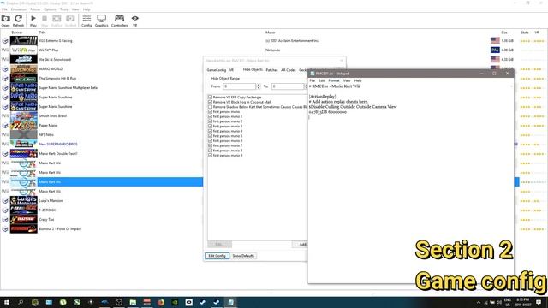Switch to the Patches tab
This screenshot has height=308, width=548.
click(x=271, y=70)
